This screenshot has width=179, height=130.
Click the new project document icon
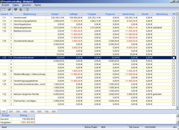[4, 9]
